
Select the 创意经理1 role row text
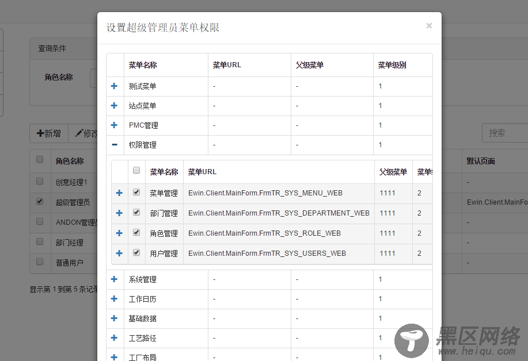(71, 182)
